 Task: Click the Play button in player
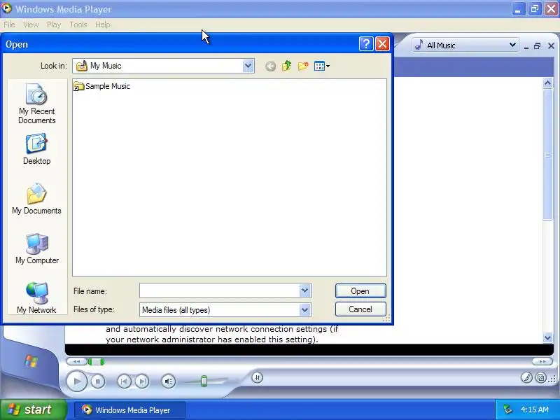(x=76, y=381)
